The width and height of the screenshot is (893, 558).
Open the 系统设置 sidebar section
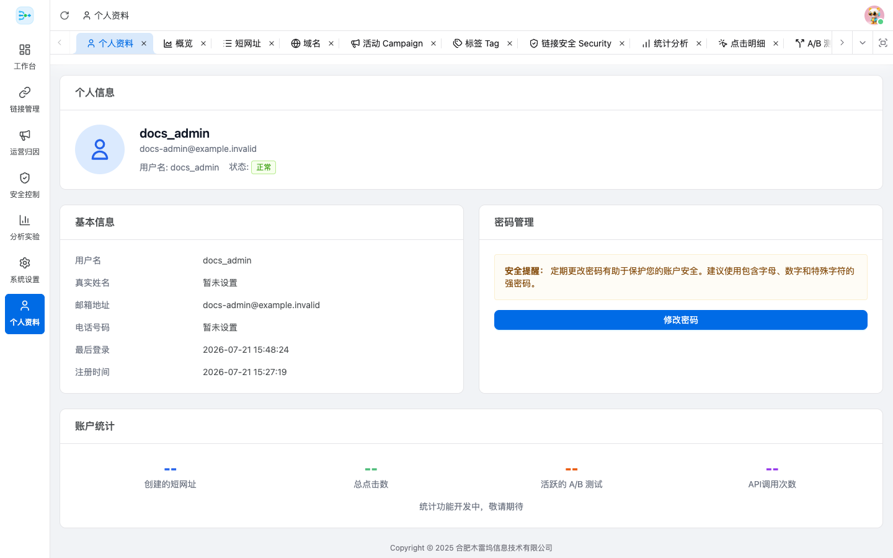coord(25,270)
